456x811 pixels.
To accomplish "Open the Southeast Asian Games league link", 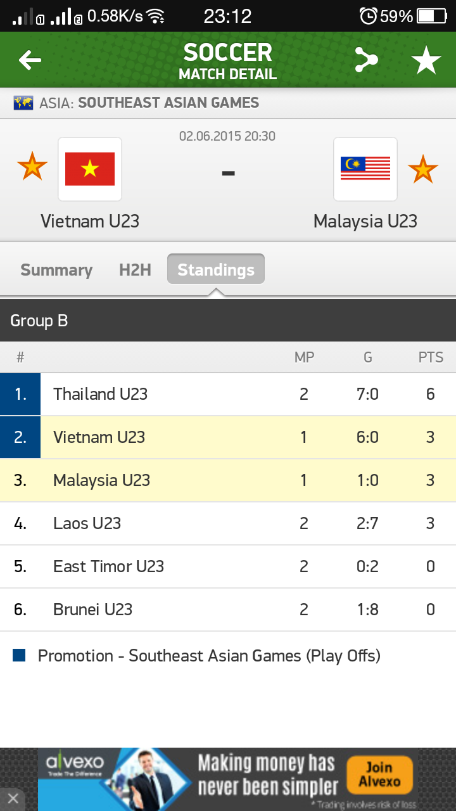I will point(168,103).
